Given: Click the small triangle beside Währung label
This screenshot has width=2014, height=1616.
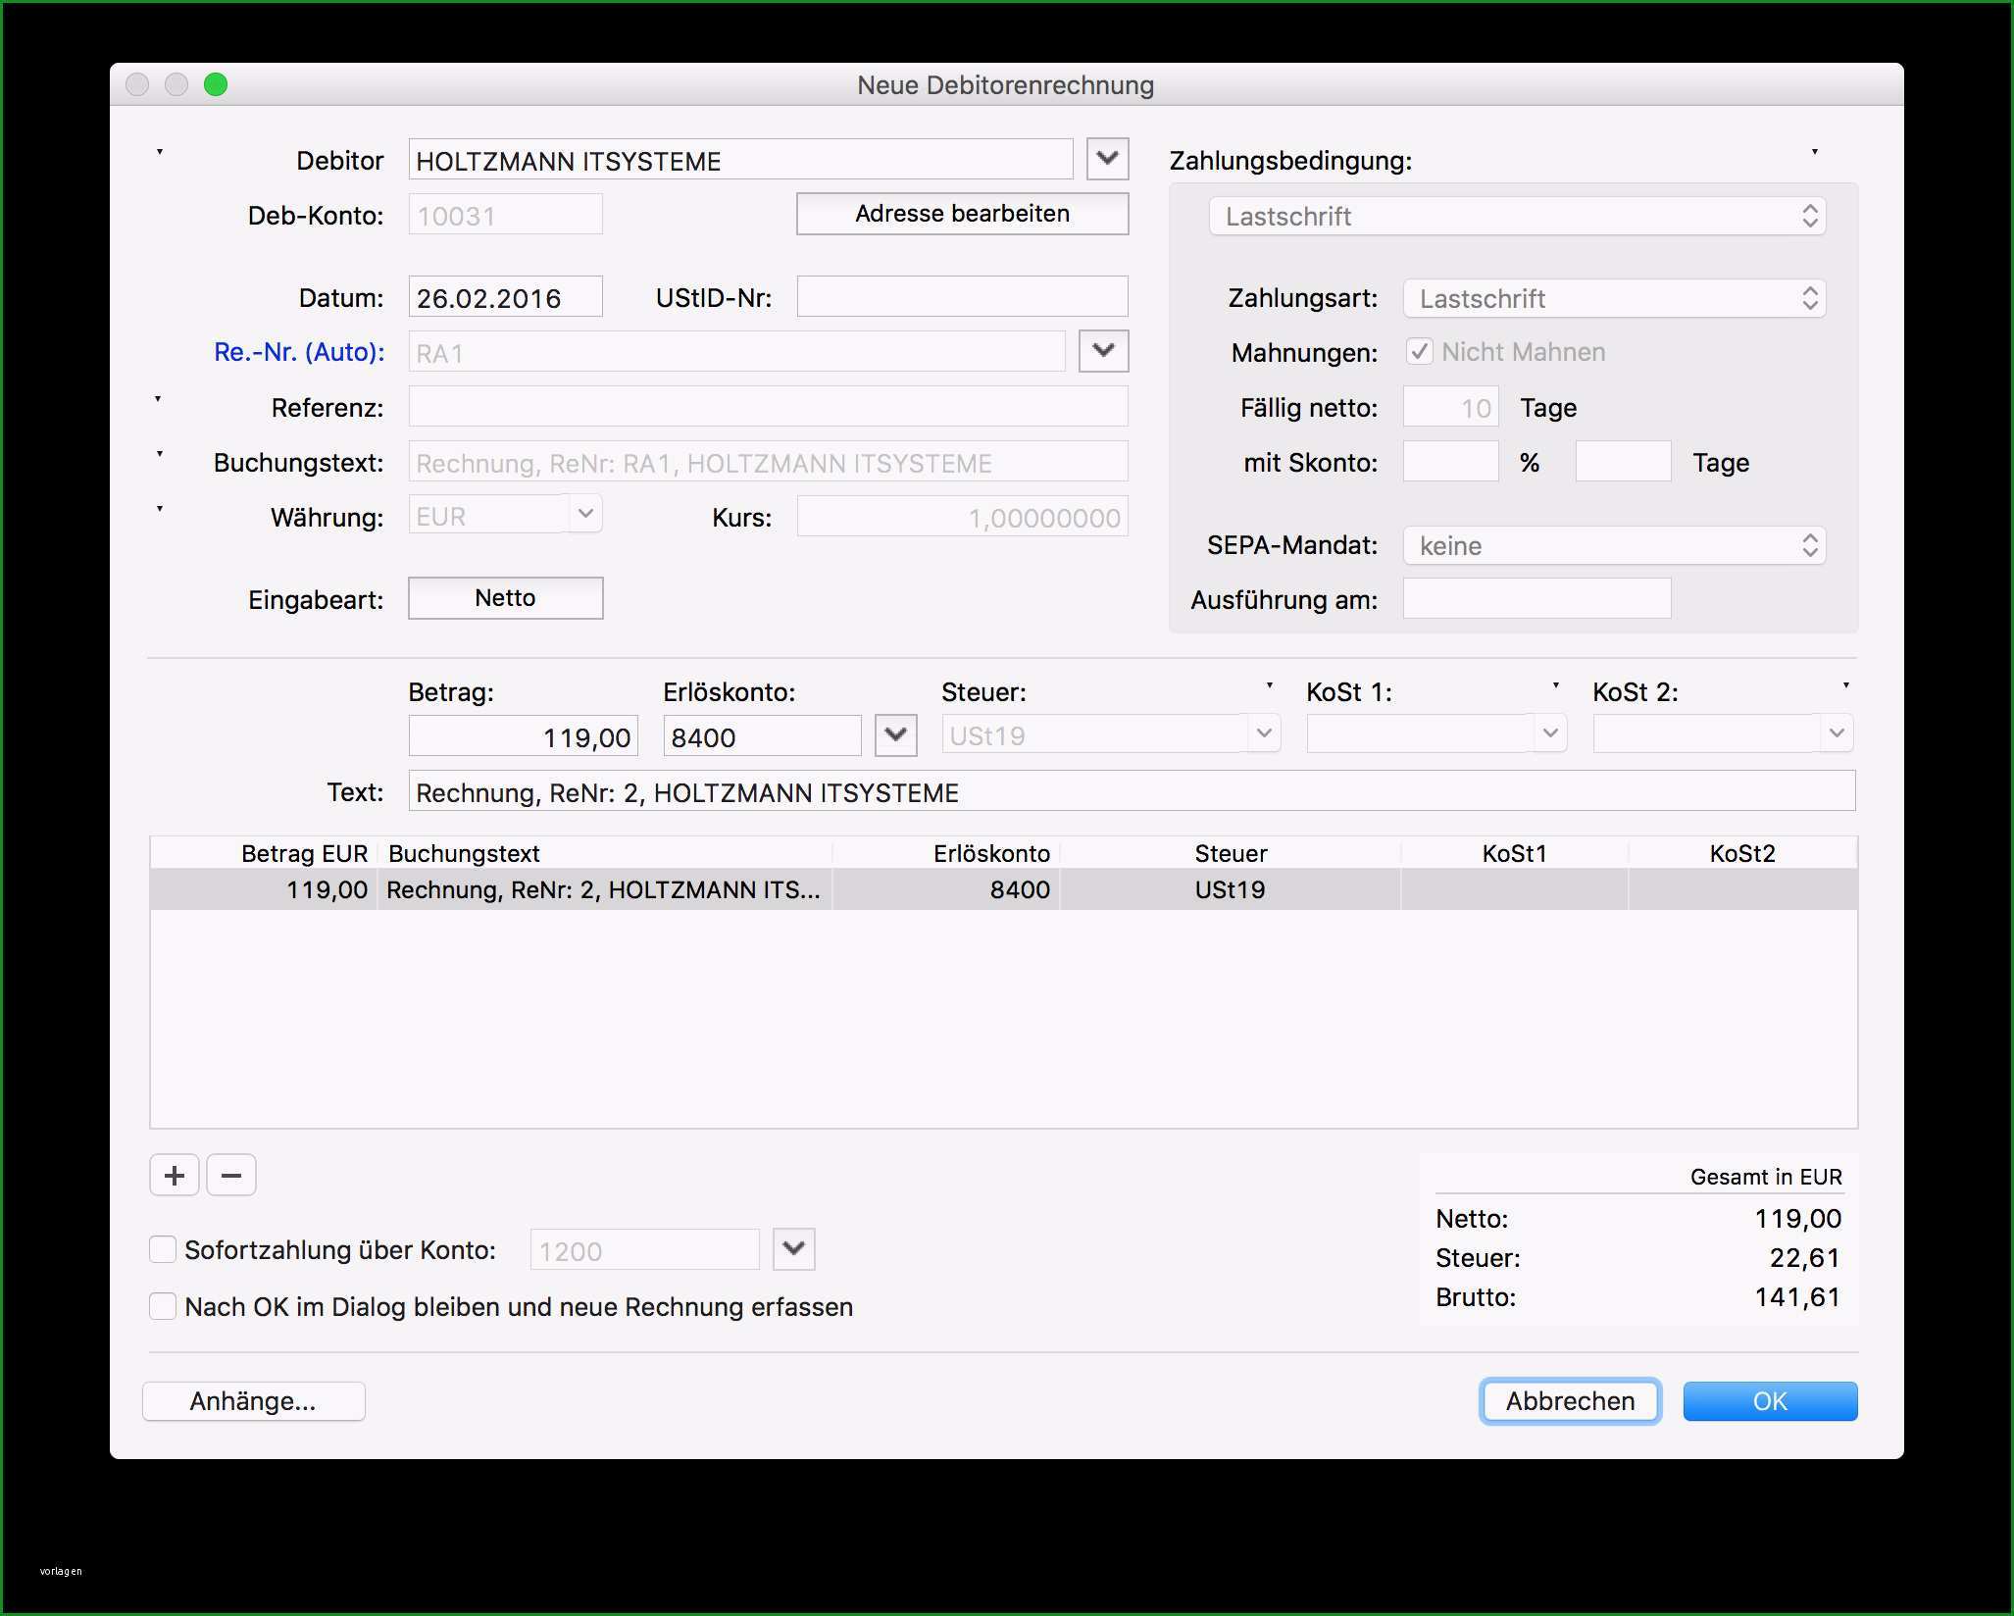Looking at the screenshot, I should 160,509.
